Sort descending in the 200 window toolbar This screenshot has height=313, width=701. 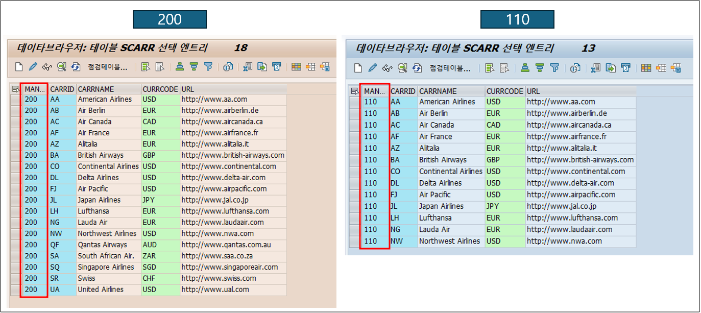194,67
